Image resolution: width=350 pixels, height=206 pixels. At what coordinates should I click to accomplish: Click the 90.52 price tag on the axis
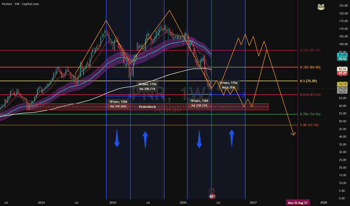342,59
